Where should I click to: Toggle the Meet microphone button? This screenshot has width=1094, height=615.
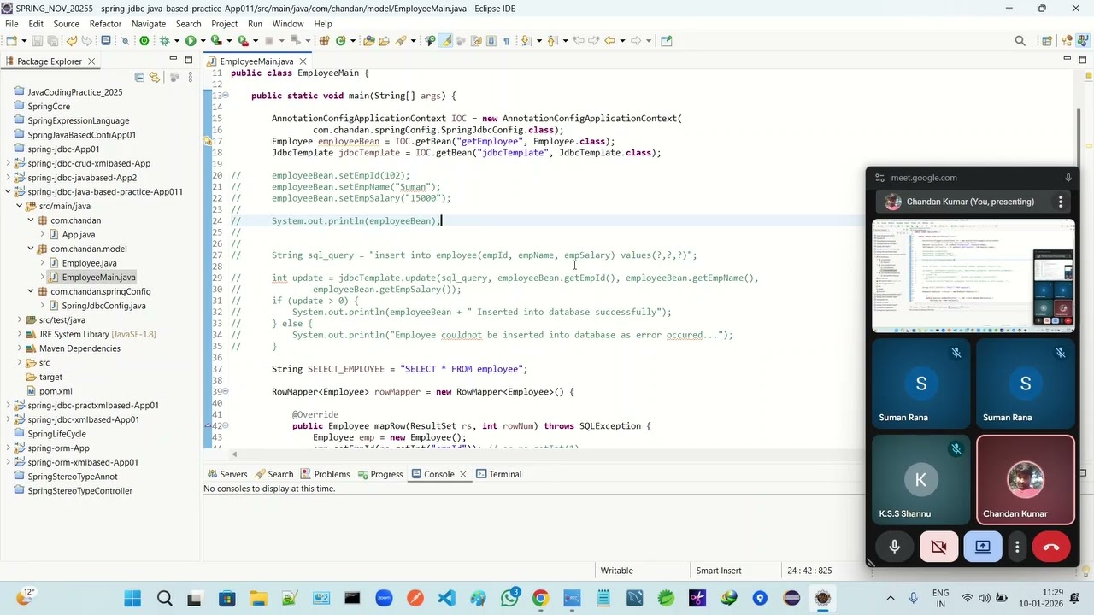(x=895, y=547)
